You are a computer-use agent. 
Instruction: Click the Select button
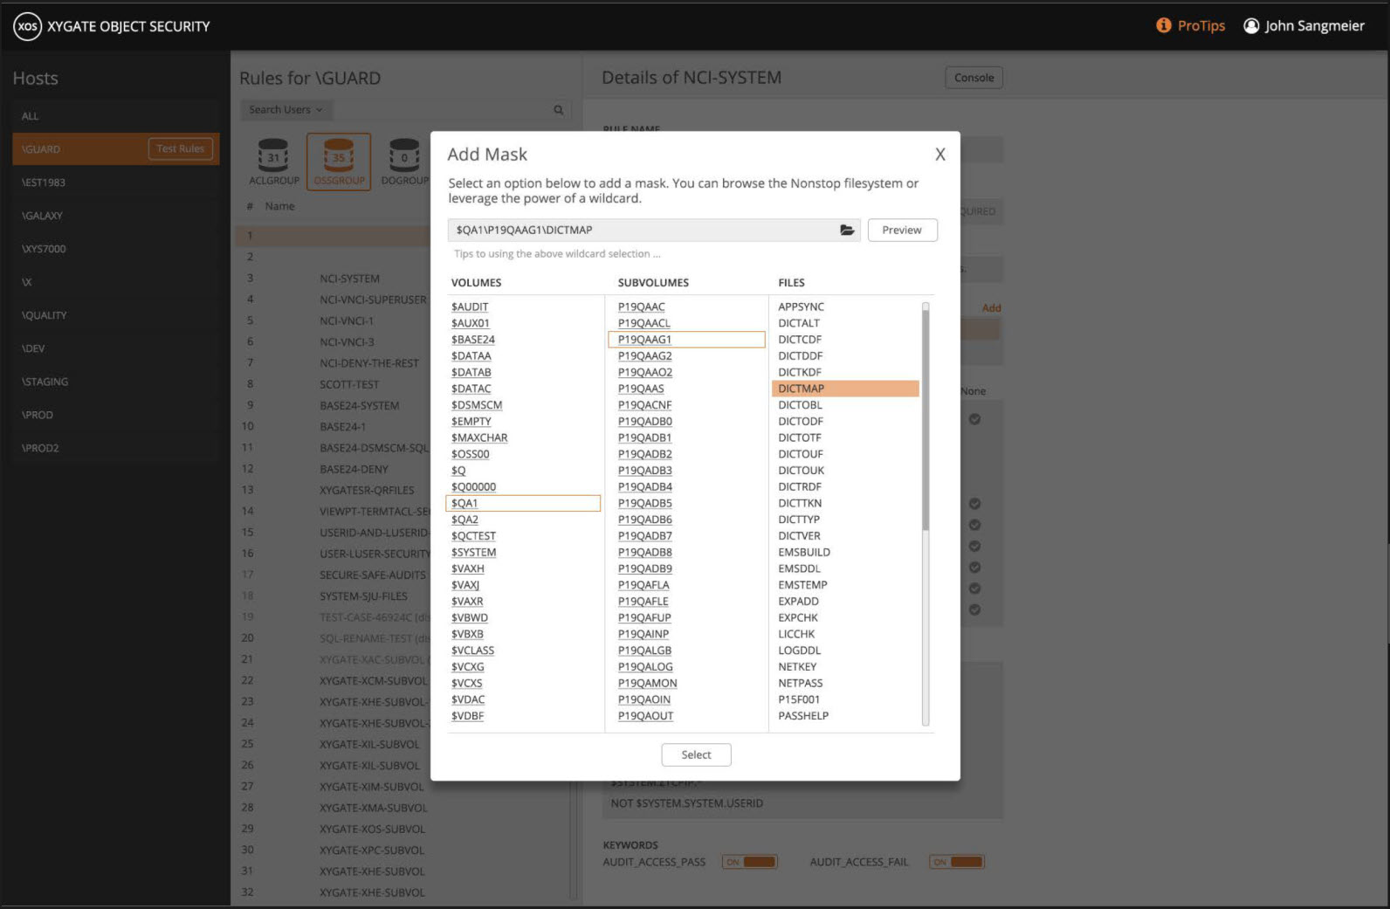[696, 754]
